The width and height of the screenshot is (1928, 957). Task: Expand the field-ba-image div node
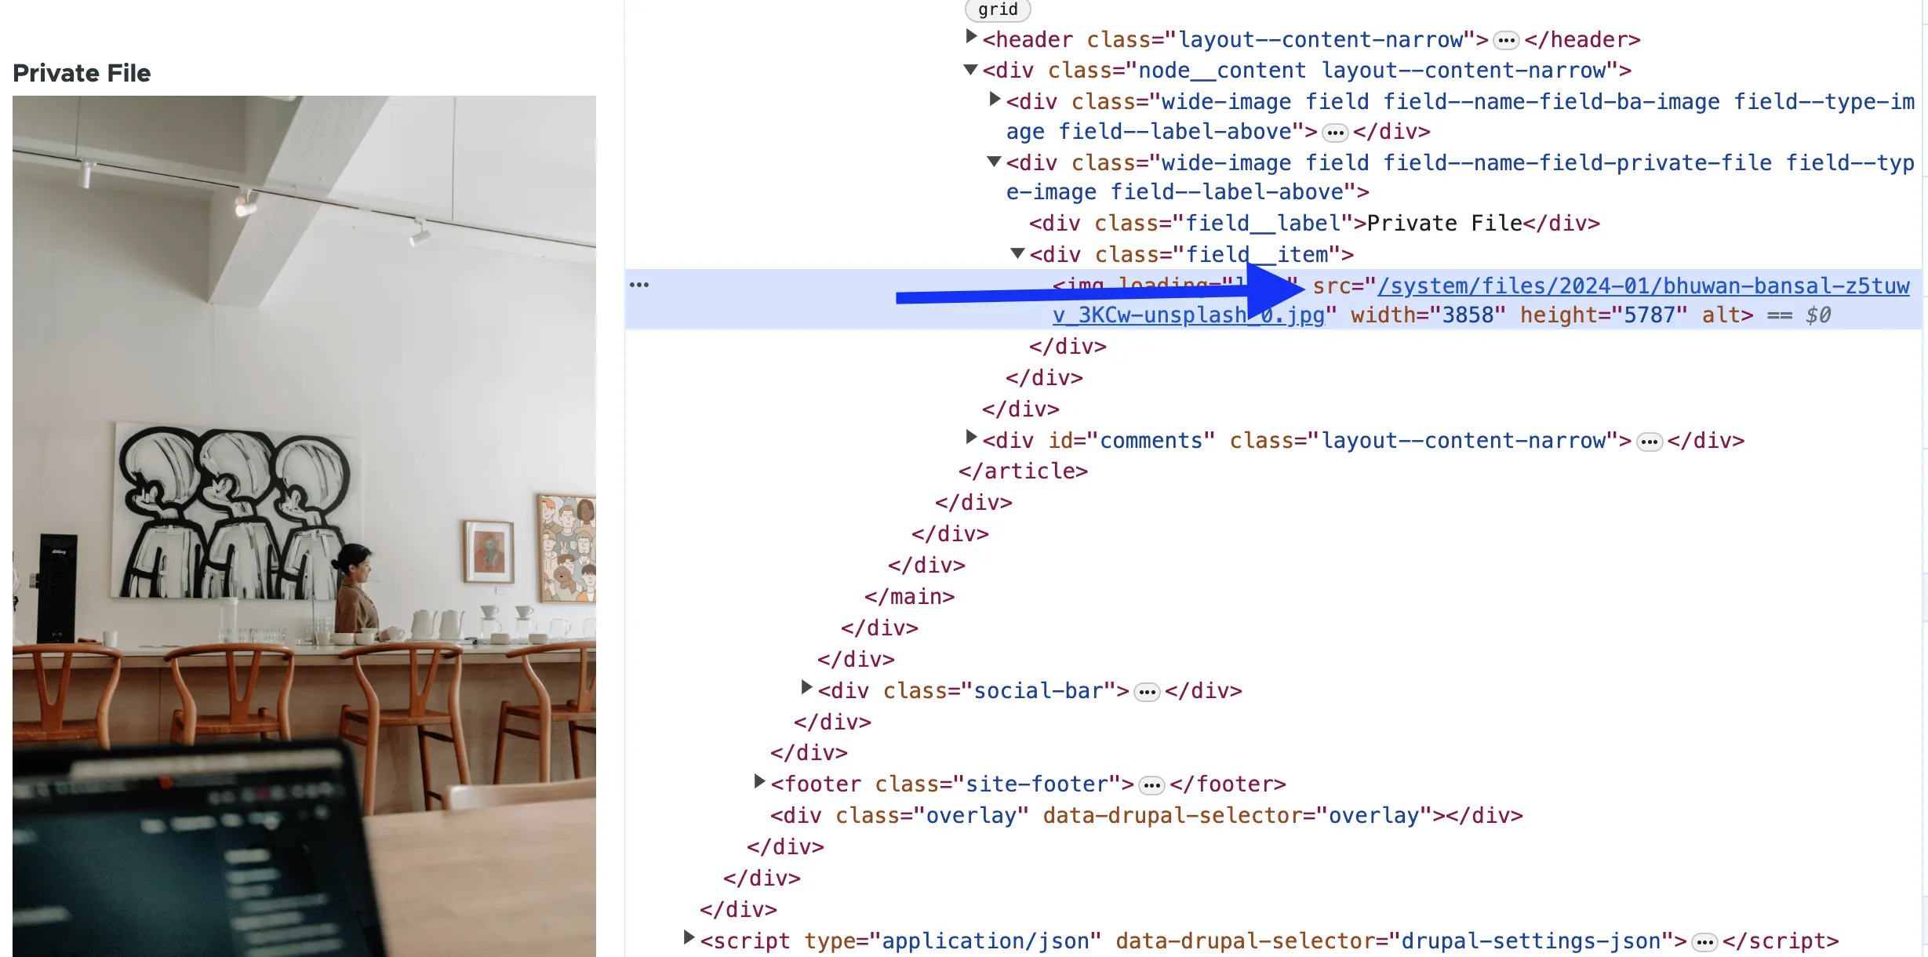click(995, 100)
